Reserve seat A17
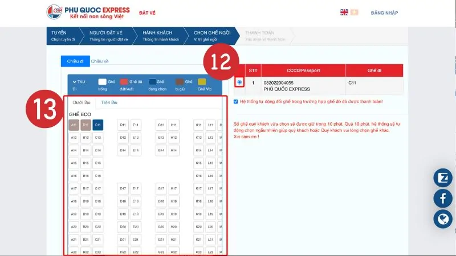Image resolution: width=456 pixels, height=256 pixels. point(74,188)
